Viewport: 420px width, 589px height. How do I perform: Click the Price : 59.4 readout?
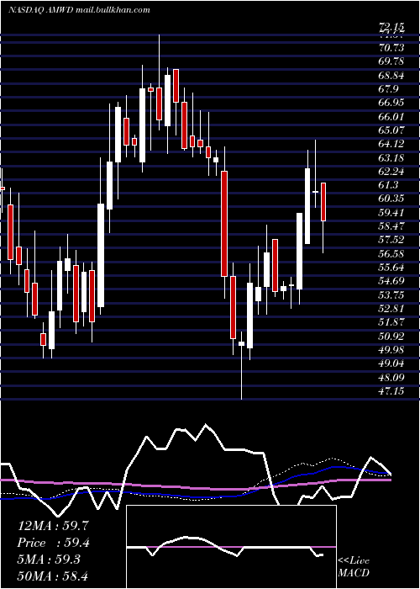coord(53,543)
